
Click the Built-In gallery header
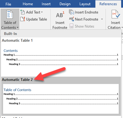click(x=61, y=34)
